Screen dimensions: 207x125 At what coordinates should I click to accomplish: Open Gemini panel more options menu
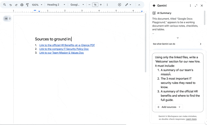[x=190, y=6]
